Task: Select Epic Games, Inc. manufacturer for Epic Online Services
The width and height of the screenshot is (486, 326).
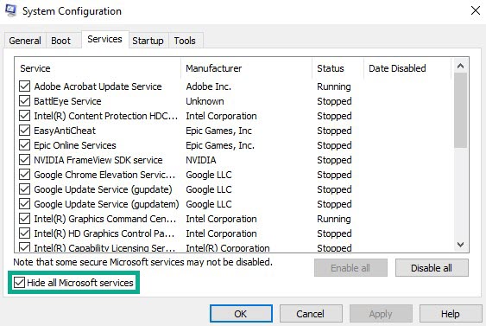Action: [220, 145]
